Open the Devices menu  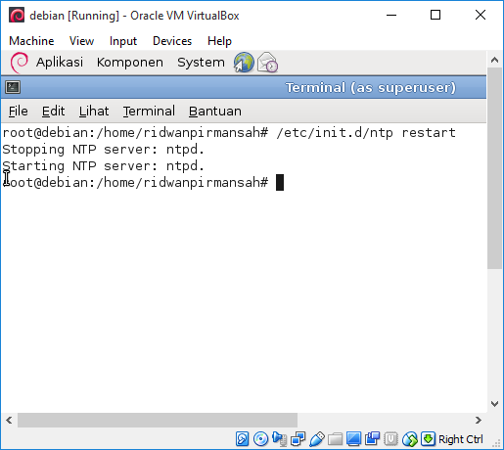[172, 41]
